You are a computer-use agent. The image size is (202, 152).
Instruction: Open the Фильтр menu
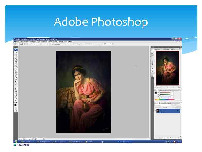pyautogui.click(x=50, y=41)
